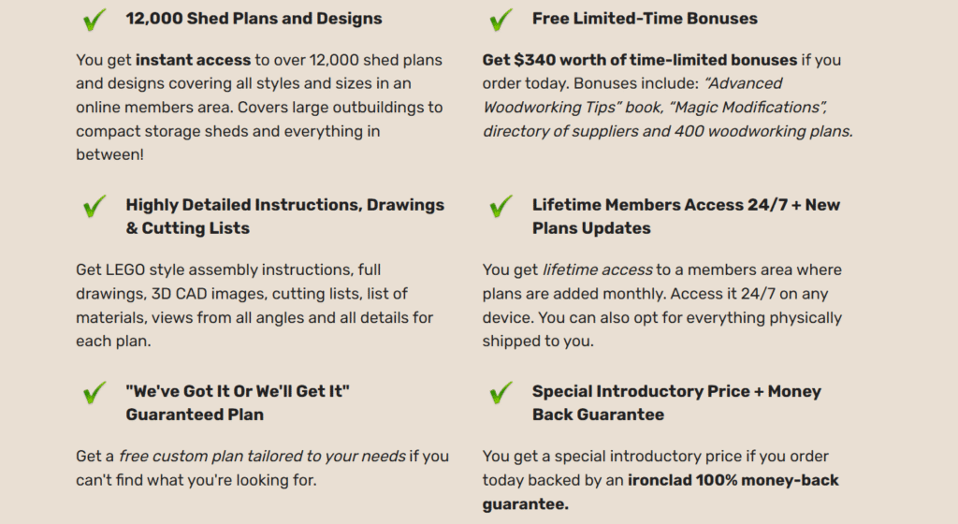The image size is (958, 524).
Task: Click checkmark beside 12,000 Shed Plans heading
Action: [94, 19]
